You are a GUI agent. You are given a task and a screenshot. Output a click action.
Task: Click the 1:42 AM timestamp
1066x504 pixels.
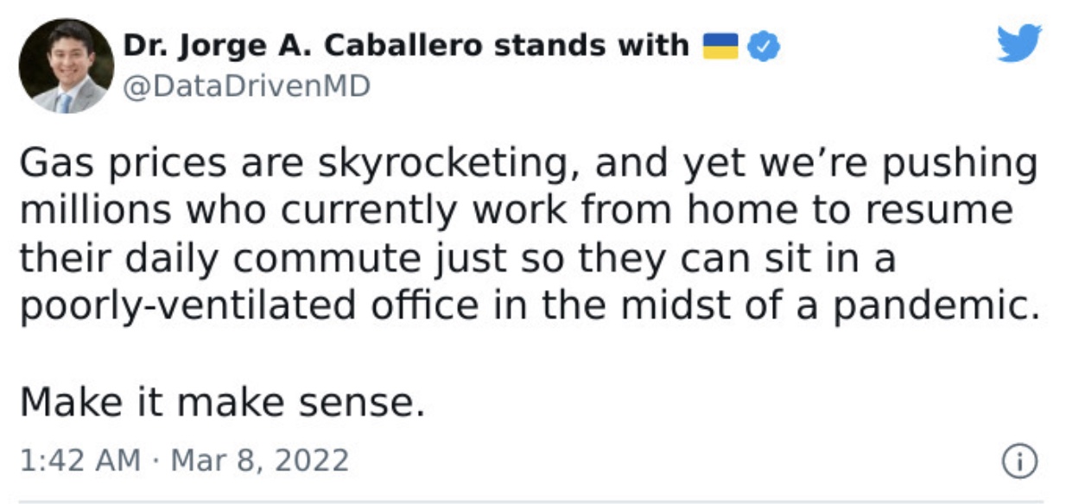coord(79,460)
